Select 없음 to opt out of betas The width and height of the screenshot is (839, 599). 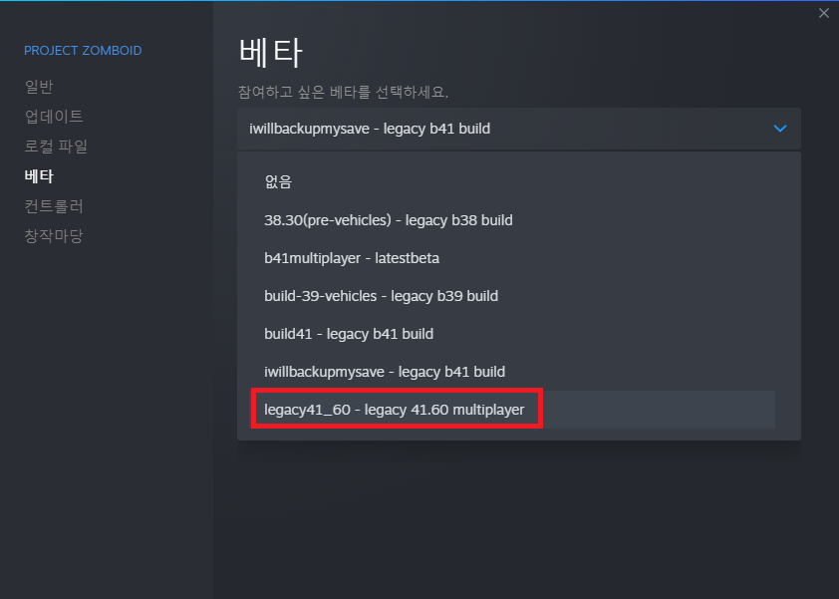coord(277,181)
